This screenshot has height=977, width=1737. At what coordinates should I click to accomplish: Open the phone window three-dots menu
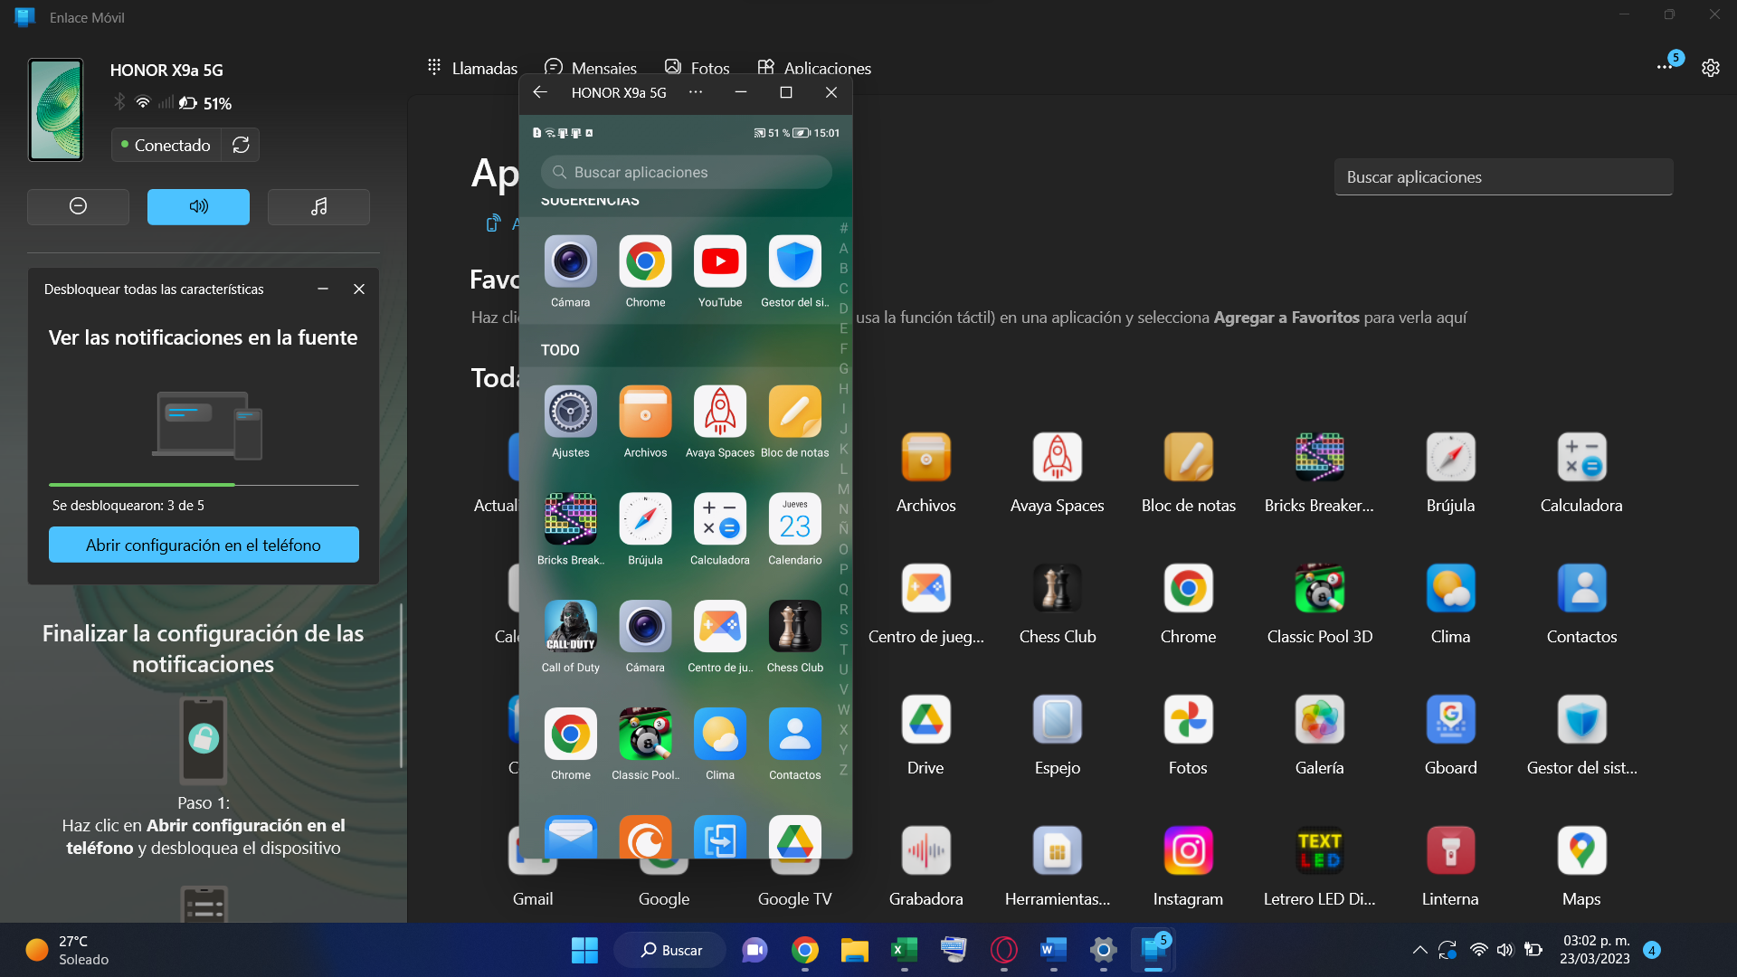point(695,92)
